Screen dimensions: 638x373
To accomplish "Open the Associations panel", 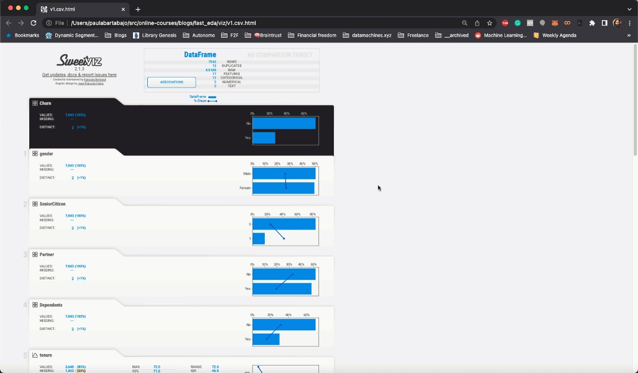I will [171, 82].
